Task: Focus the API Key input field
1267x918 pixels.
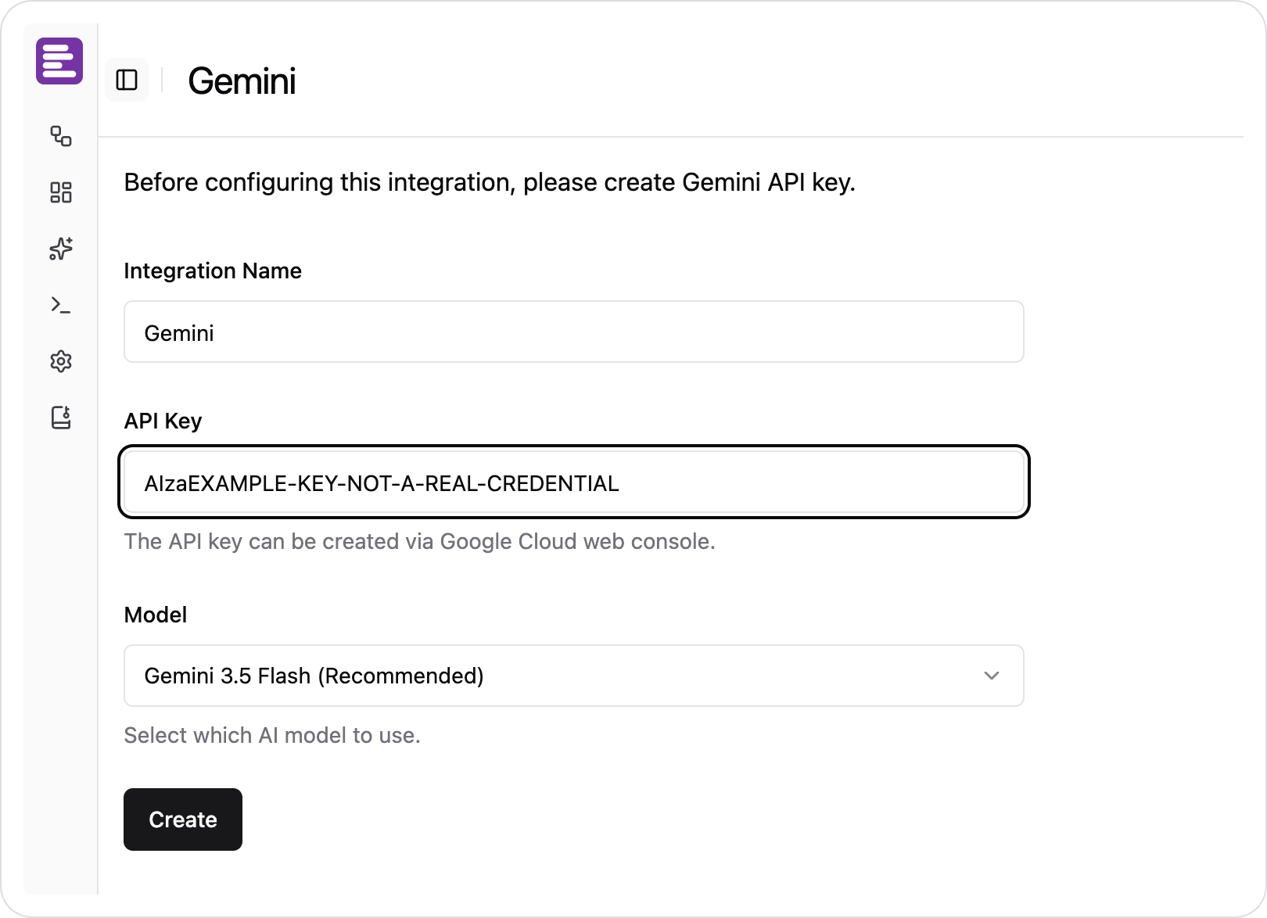Action: tap(574, 482)
